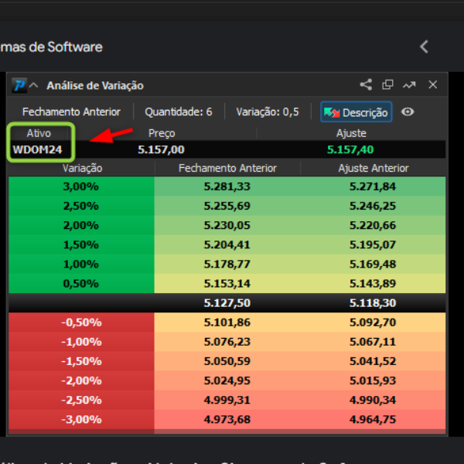Close the Análise de Variação window
464x464 pixels.
(x=433, y=85)
